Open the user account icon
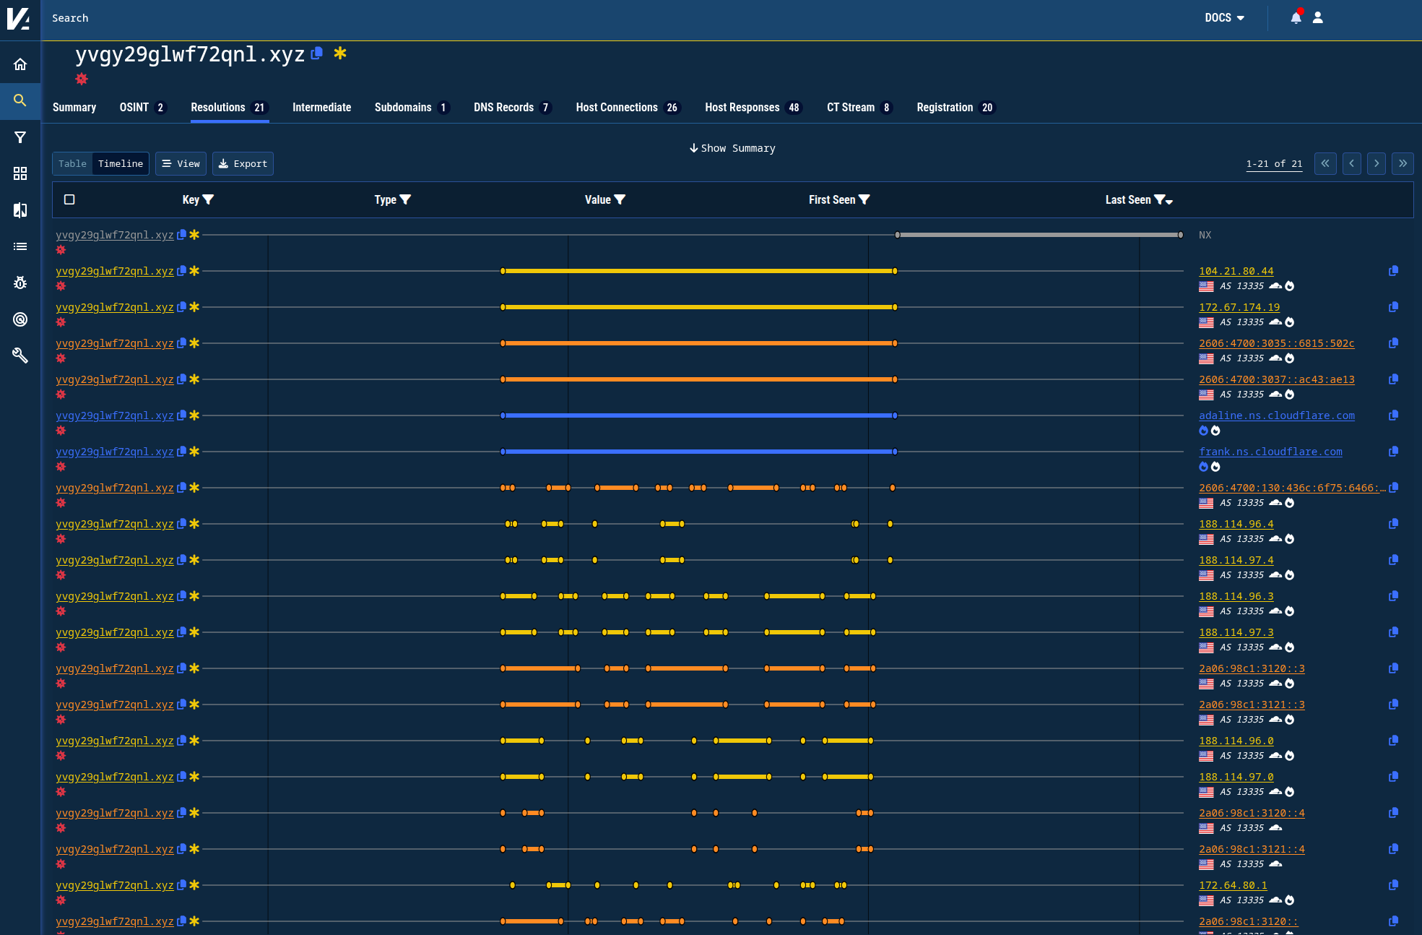 click(1318, 18)
